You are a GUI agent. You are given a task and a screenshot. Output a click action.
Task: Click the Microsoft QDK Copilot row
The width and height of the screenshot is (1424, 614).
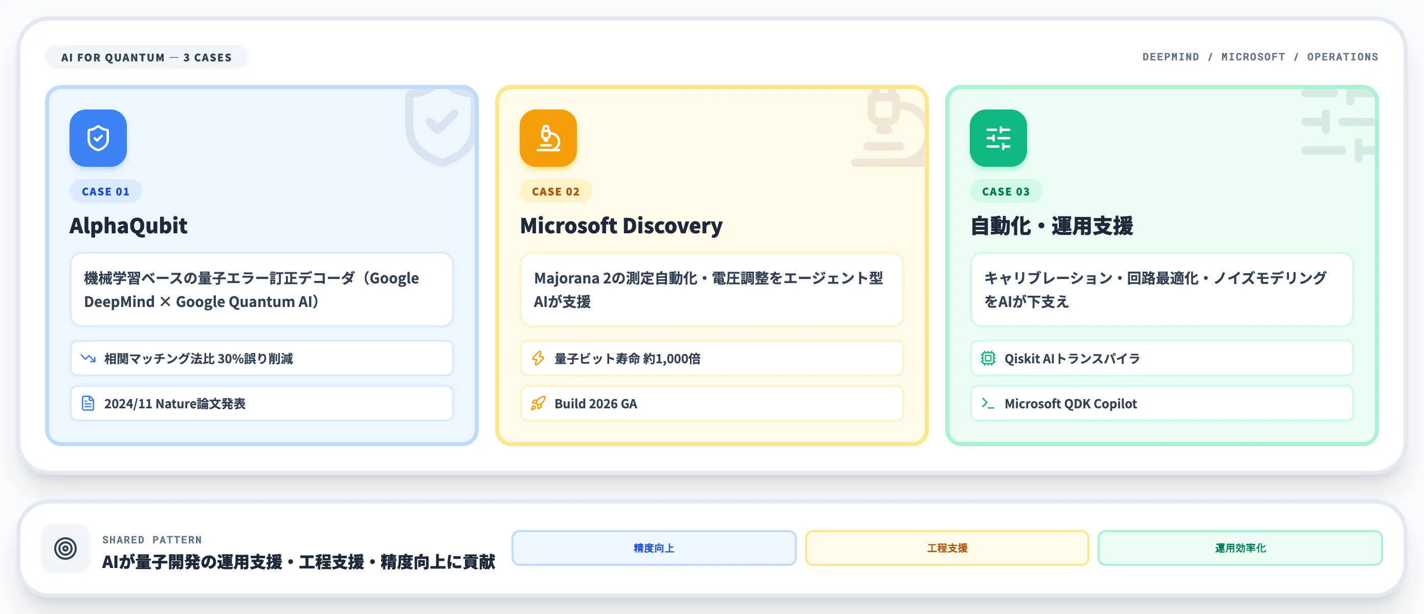click(x=1162, y=403)
